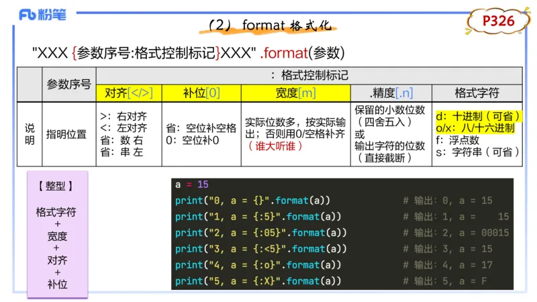
Task: Click '宽度' in the purple box
Action: (x=57, y=236)
